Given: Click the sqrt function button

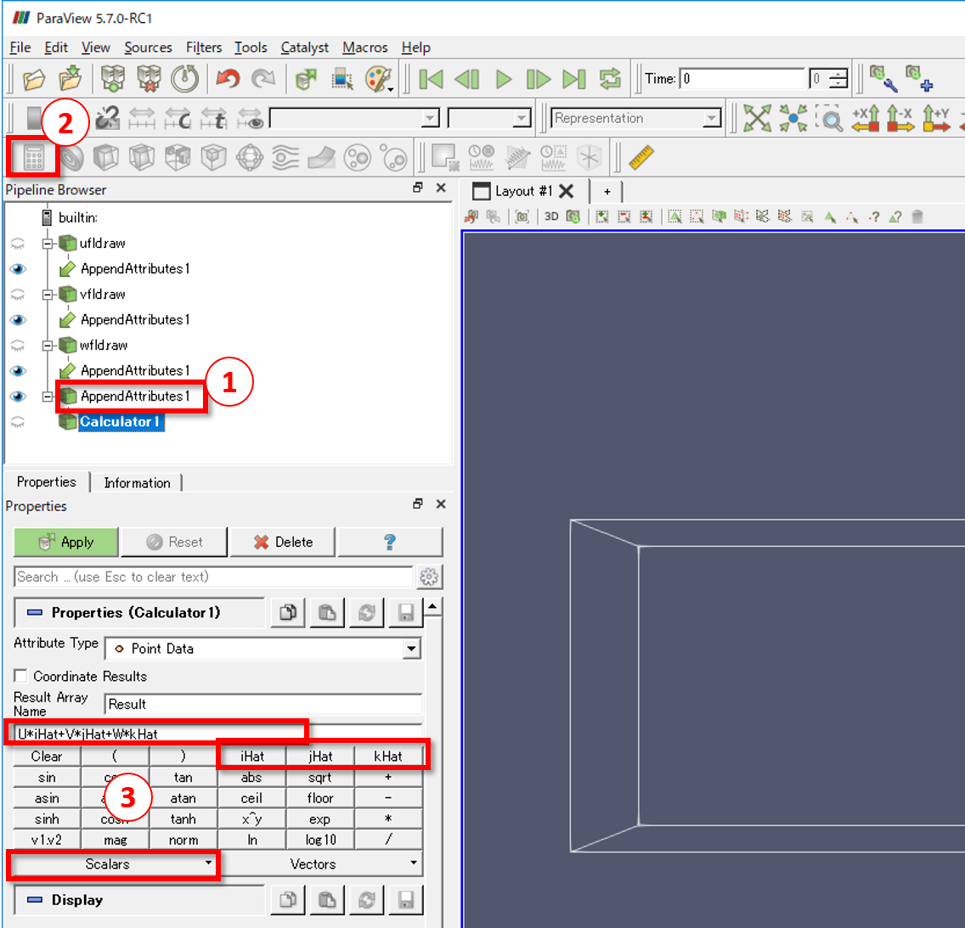Looking at the screenshot, I should point(320,778).
